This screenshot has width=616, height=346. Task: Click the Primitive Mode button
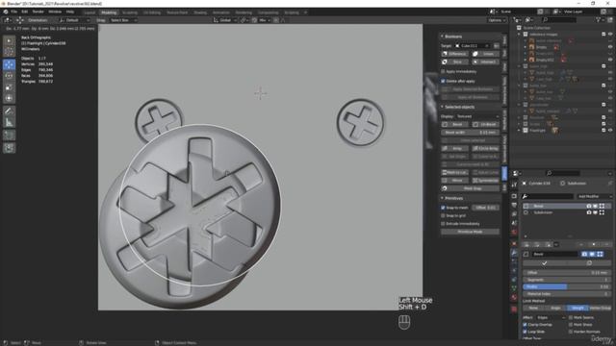click(471, 232)
